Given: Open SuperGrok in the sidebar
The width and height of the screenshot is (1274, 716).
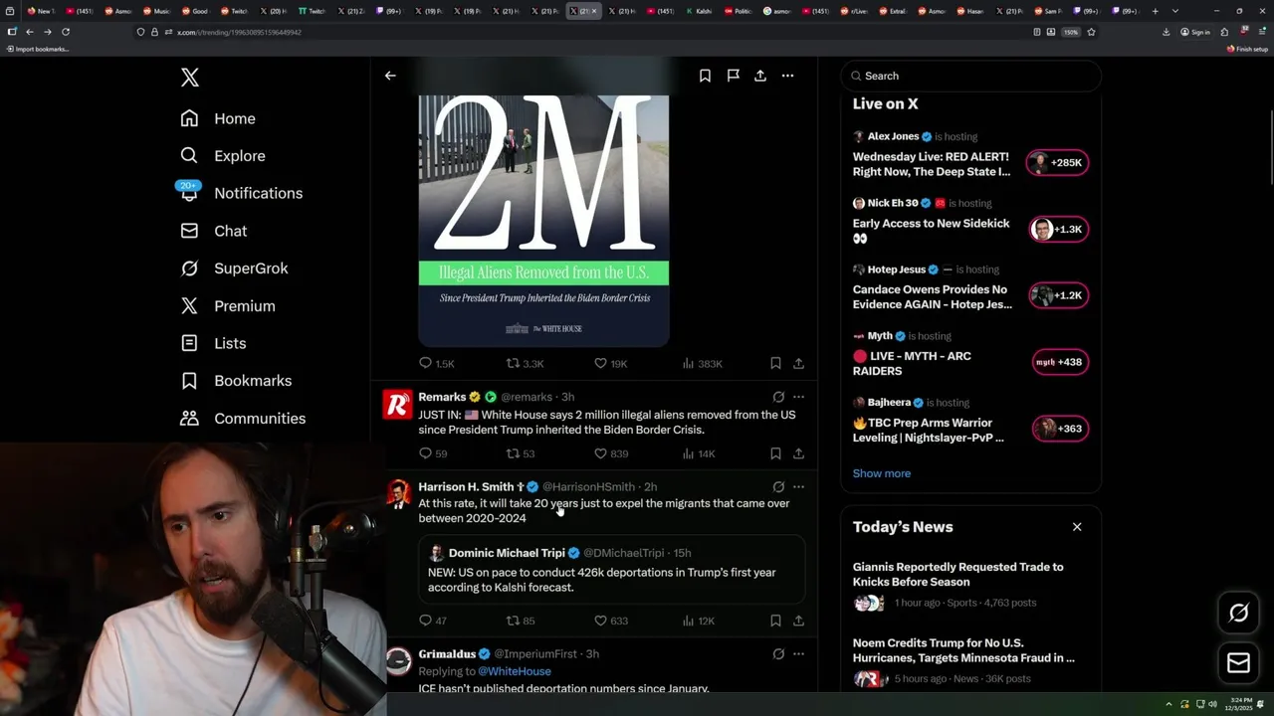Looking at the screenshot, I should point(234,268).
